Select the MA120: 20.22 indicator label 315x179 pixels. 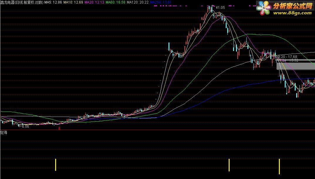138,2
